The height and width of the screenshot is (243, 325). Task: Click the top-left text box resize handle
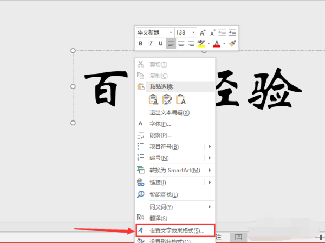[x=73, y=50]
